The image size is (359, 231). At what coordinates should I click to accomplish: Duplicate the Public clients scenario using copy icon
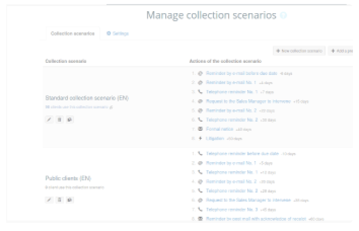(69, 200)
